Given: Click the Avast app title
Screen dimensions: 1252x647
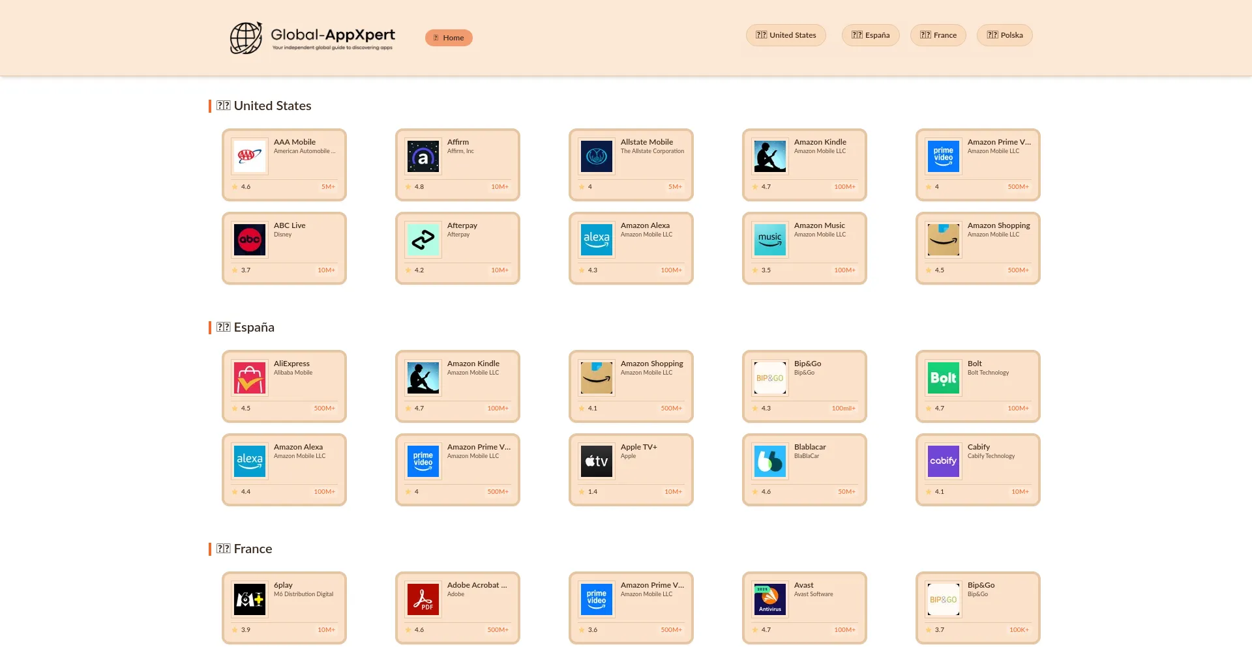Looking at the screenshot, I should tap(804, 585).
